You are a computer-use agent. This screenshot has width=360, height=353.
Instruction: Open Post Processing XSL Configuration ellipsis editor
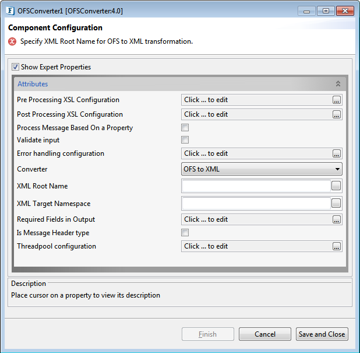pyautogui.click(x=336, y=114)
